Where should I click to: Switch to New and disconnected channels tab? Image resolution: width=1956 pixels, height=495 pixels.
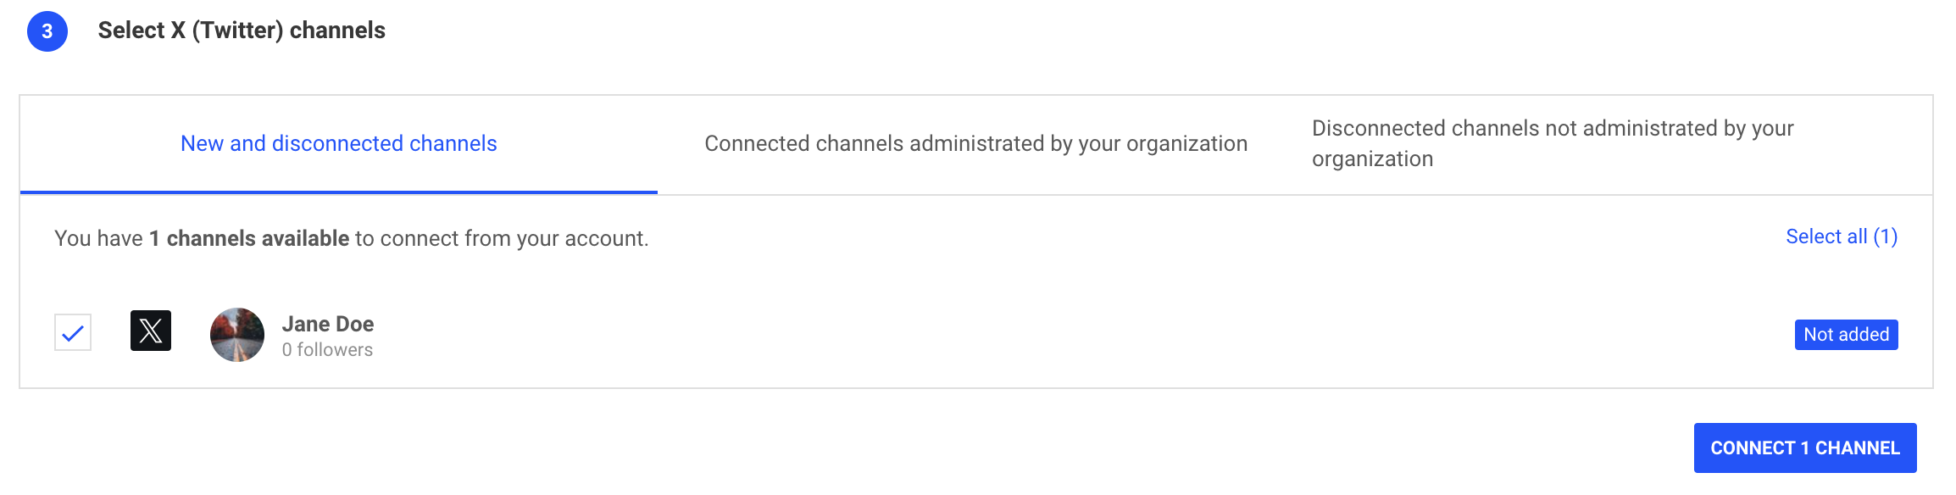pos(338,144)
